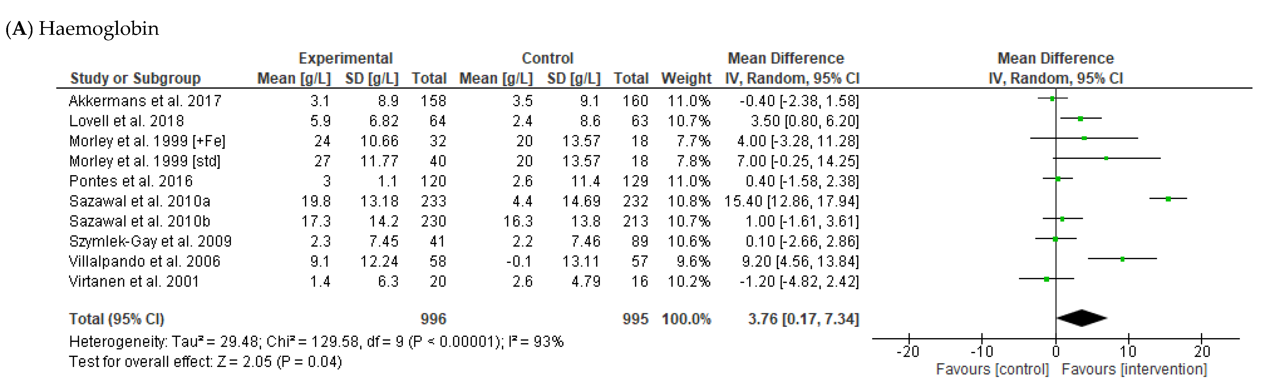Click the green marker for Villalpando 2006
Screen dimensions: 1265x389
click(x=1123, y=259)
